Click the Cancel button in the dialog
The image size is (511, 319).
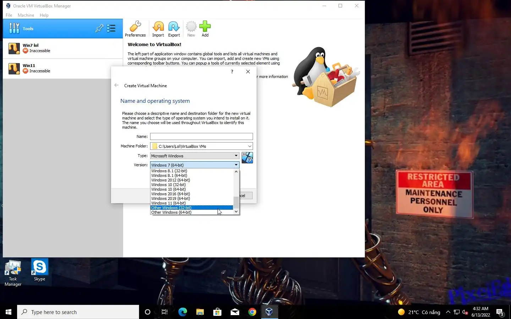246,196
